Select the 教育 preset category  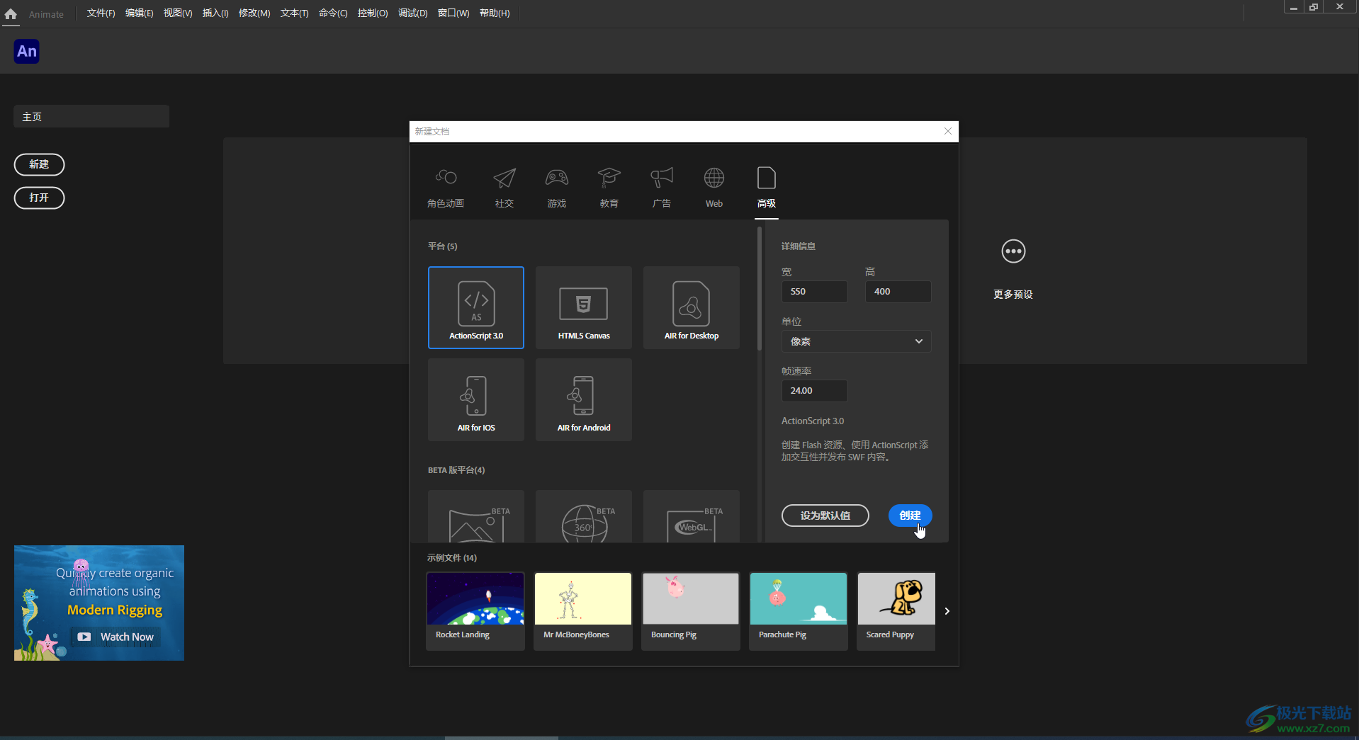tap(609, 188)
